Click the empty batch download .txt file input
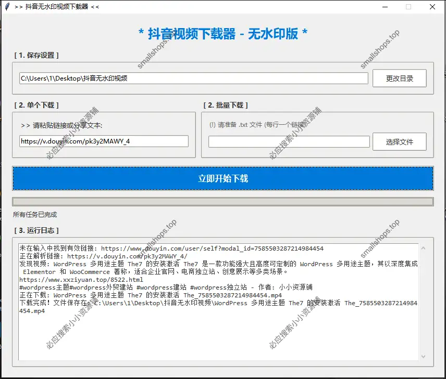446x379 pixels. point(289,141)
